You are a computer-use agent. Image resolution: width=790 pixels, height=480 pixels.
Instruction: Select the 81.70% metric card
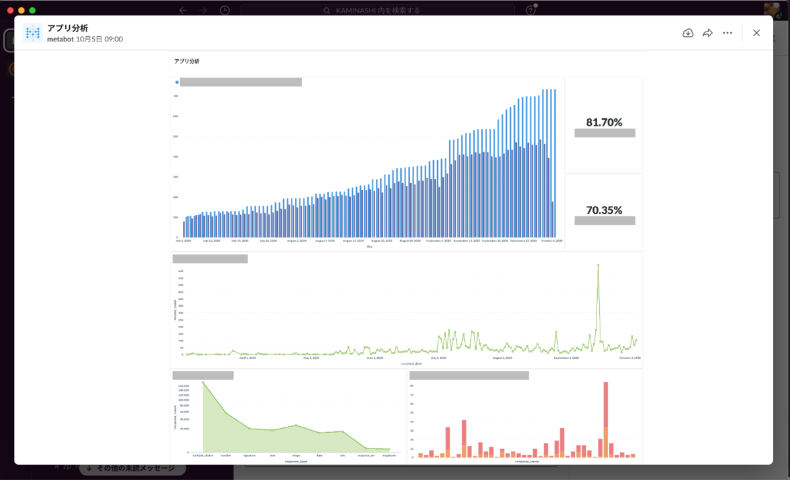pos(604,125)
